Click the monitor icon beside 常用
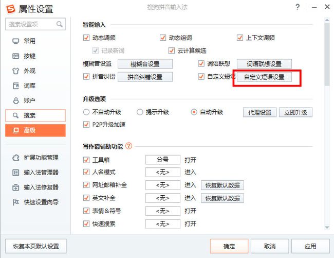Viewport: 334px width, 258px height. click(x=15, y=41)
